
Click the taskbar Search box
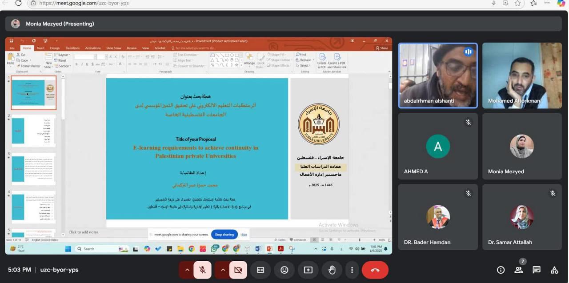(x=101, y=249)
